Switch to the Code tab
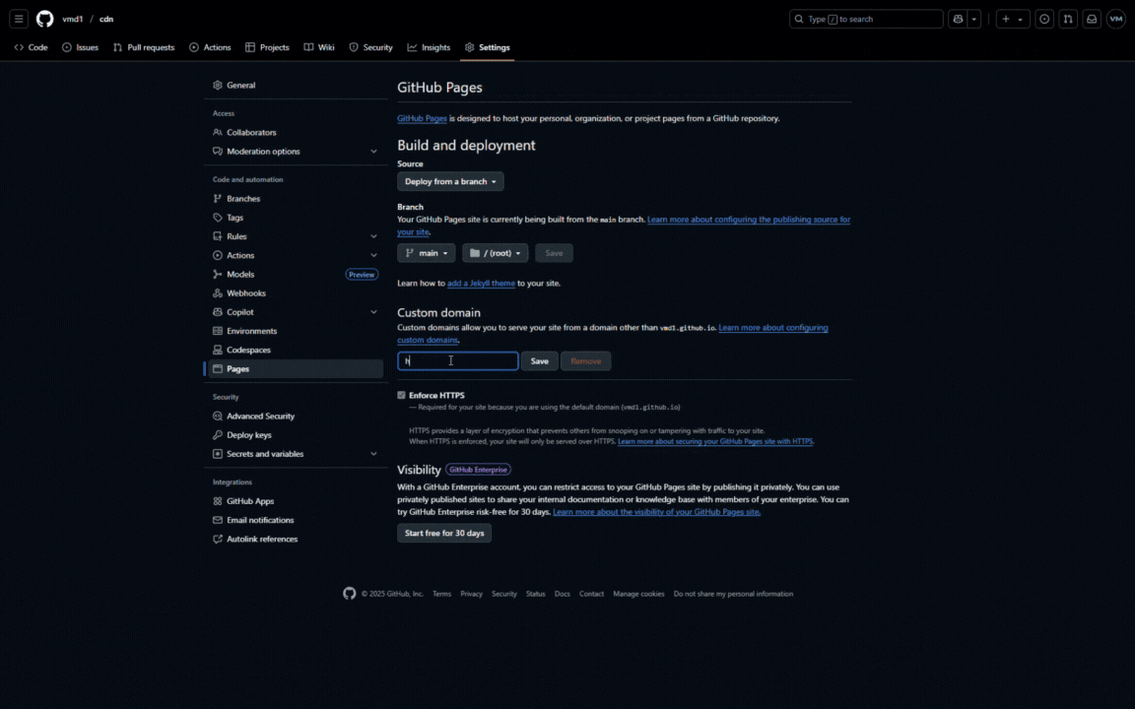The width and height of the screenshot is (1135, 709). (x=32, y=47)
